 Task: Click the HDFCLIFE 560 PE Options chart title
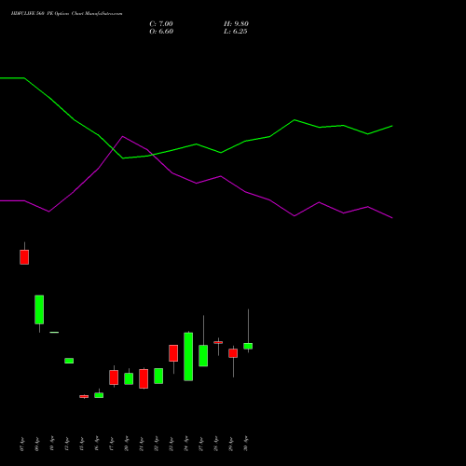[x=66, y=14]
